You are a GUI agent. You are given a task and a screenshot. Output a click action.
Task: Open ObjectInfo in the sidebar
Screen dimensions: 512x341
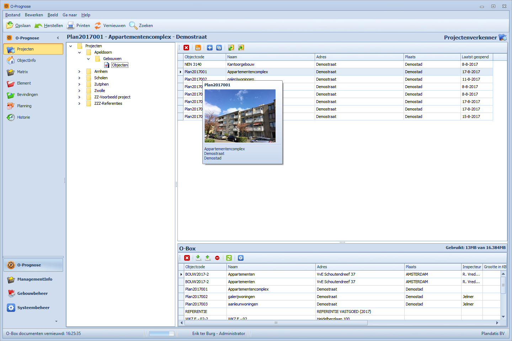tap(33, 60)
